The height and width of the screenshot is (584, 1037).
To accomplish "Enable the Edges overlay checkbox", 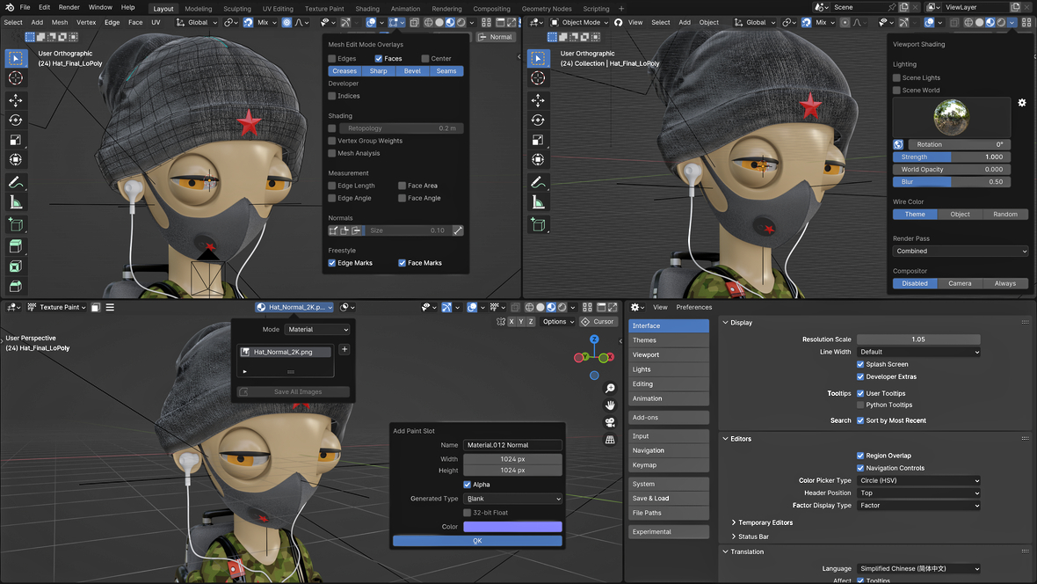I will click(333, 59).
